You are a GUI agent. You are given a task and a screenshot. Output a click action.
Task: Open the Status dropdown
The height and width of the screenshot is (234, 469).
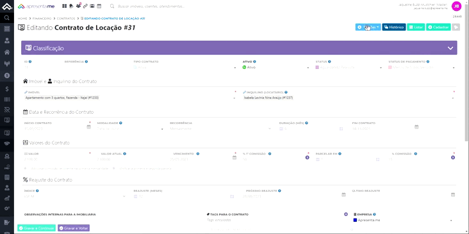pos(349,68)
